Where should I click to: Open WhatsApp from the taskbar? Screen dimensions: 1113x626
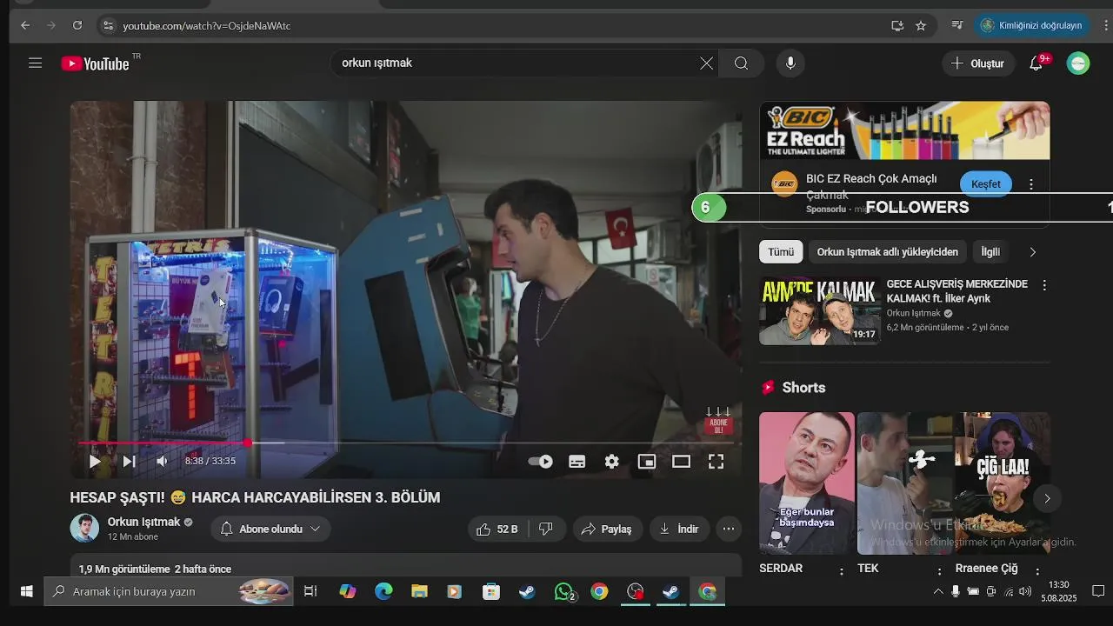pyautogui.click(x=564, y=592)
